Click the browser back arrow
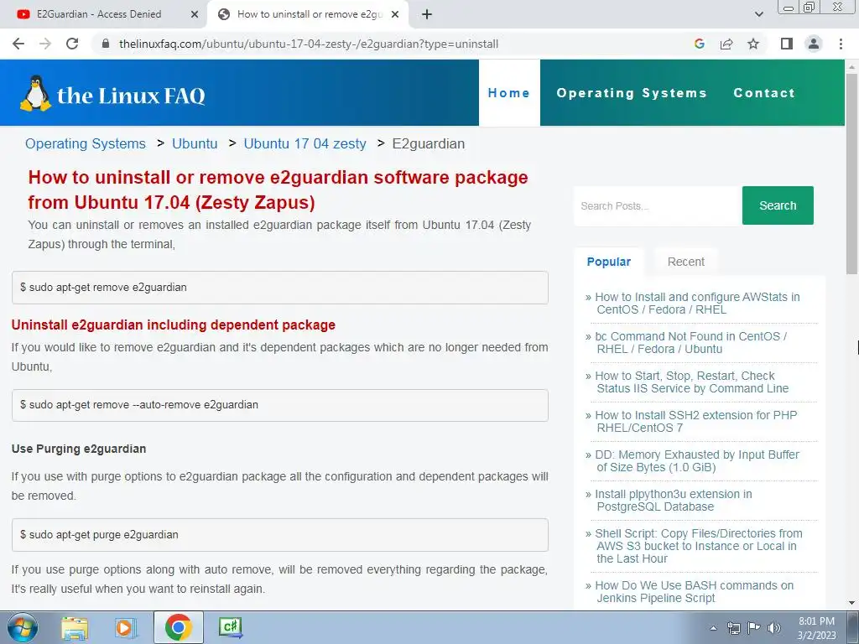859x644 pixels. [x=18, y=44]
